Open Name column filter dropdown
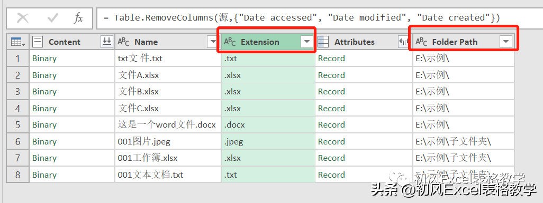The height and width of the screenshot is (203, 543). tap(213, 42)
